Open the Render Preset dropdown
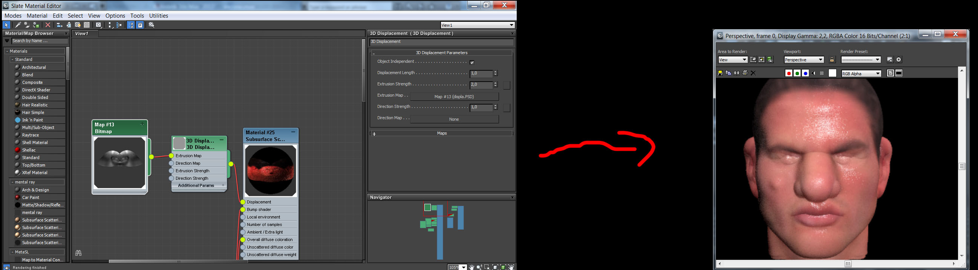This screenshot has height=270, width=978. (861, 60)
